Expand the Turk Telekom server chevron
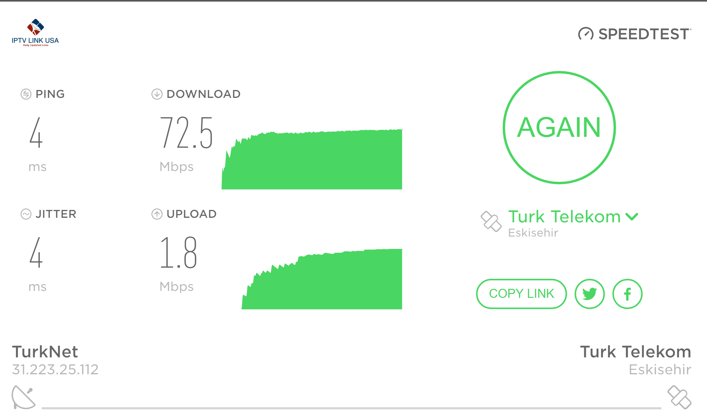Viewport: 707px width, 419px height. [632, 217]
